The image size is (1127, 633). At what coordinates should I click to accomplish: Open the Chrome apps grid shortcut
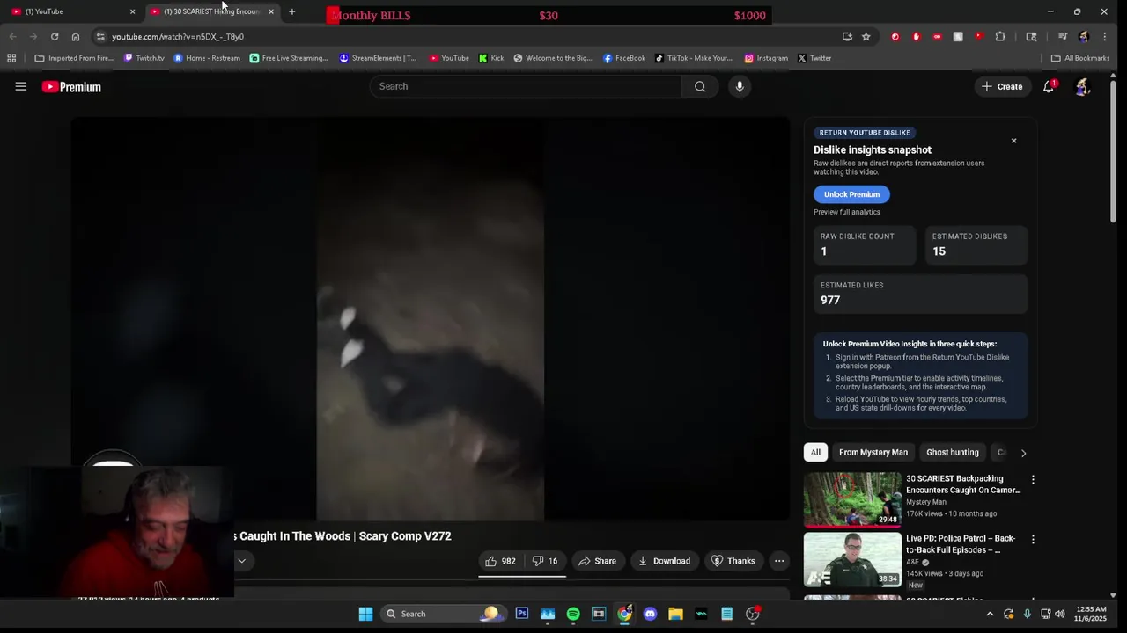(11, 58)
